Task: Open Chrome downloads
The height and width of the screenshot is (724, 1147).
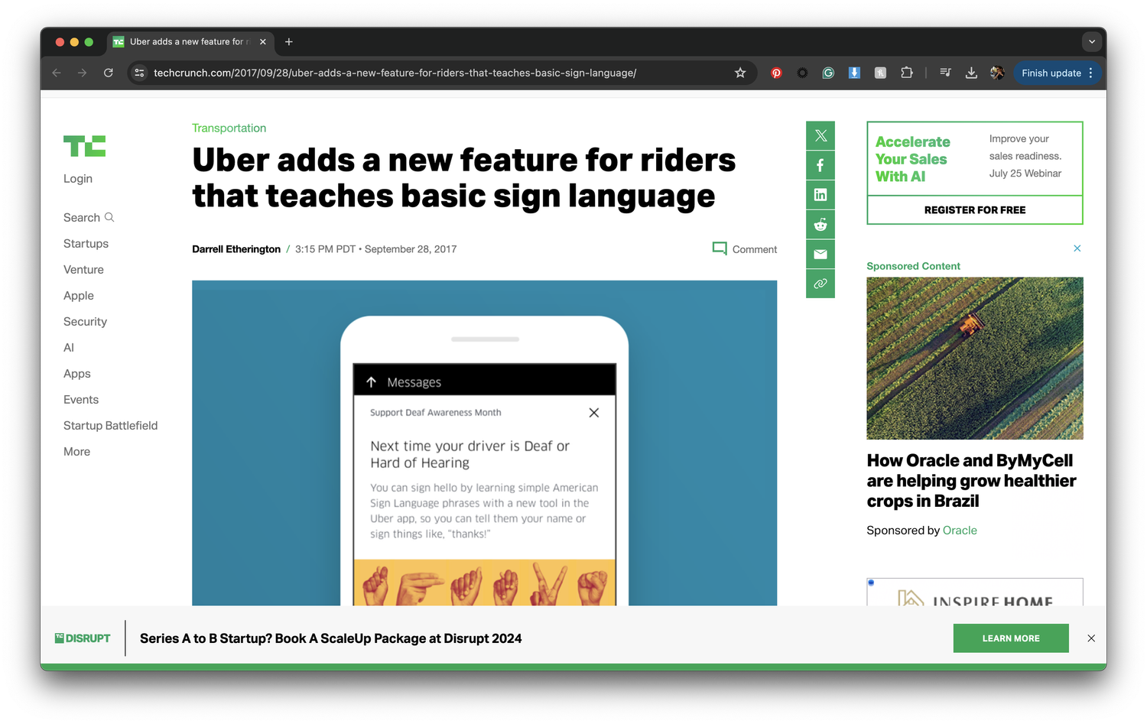Action: click(971, 73)
